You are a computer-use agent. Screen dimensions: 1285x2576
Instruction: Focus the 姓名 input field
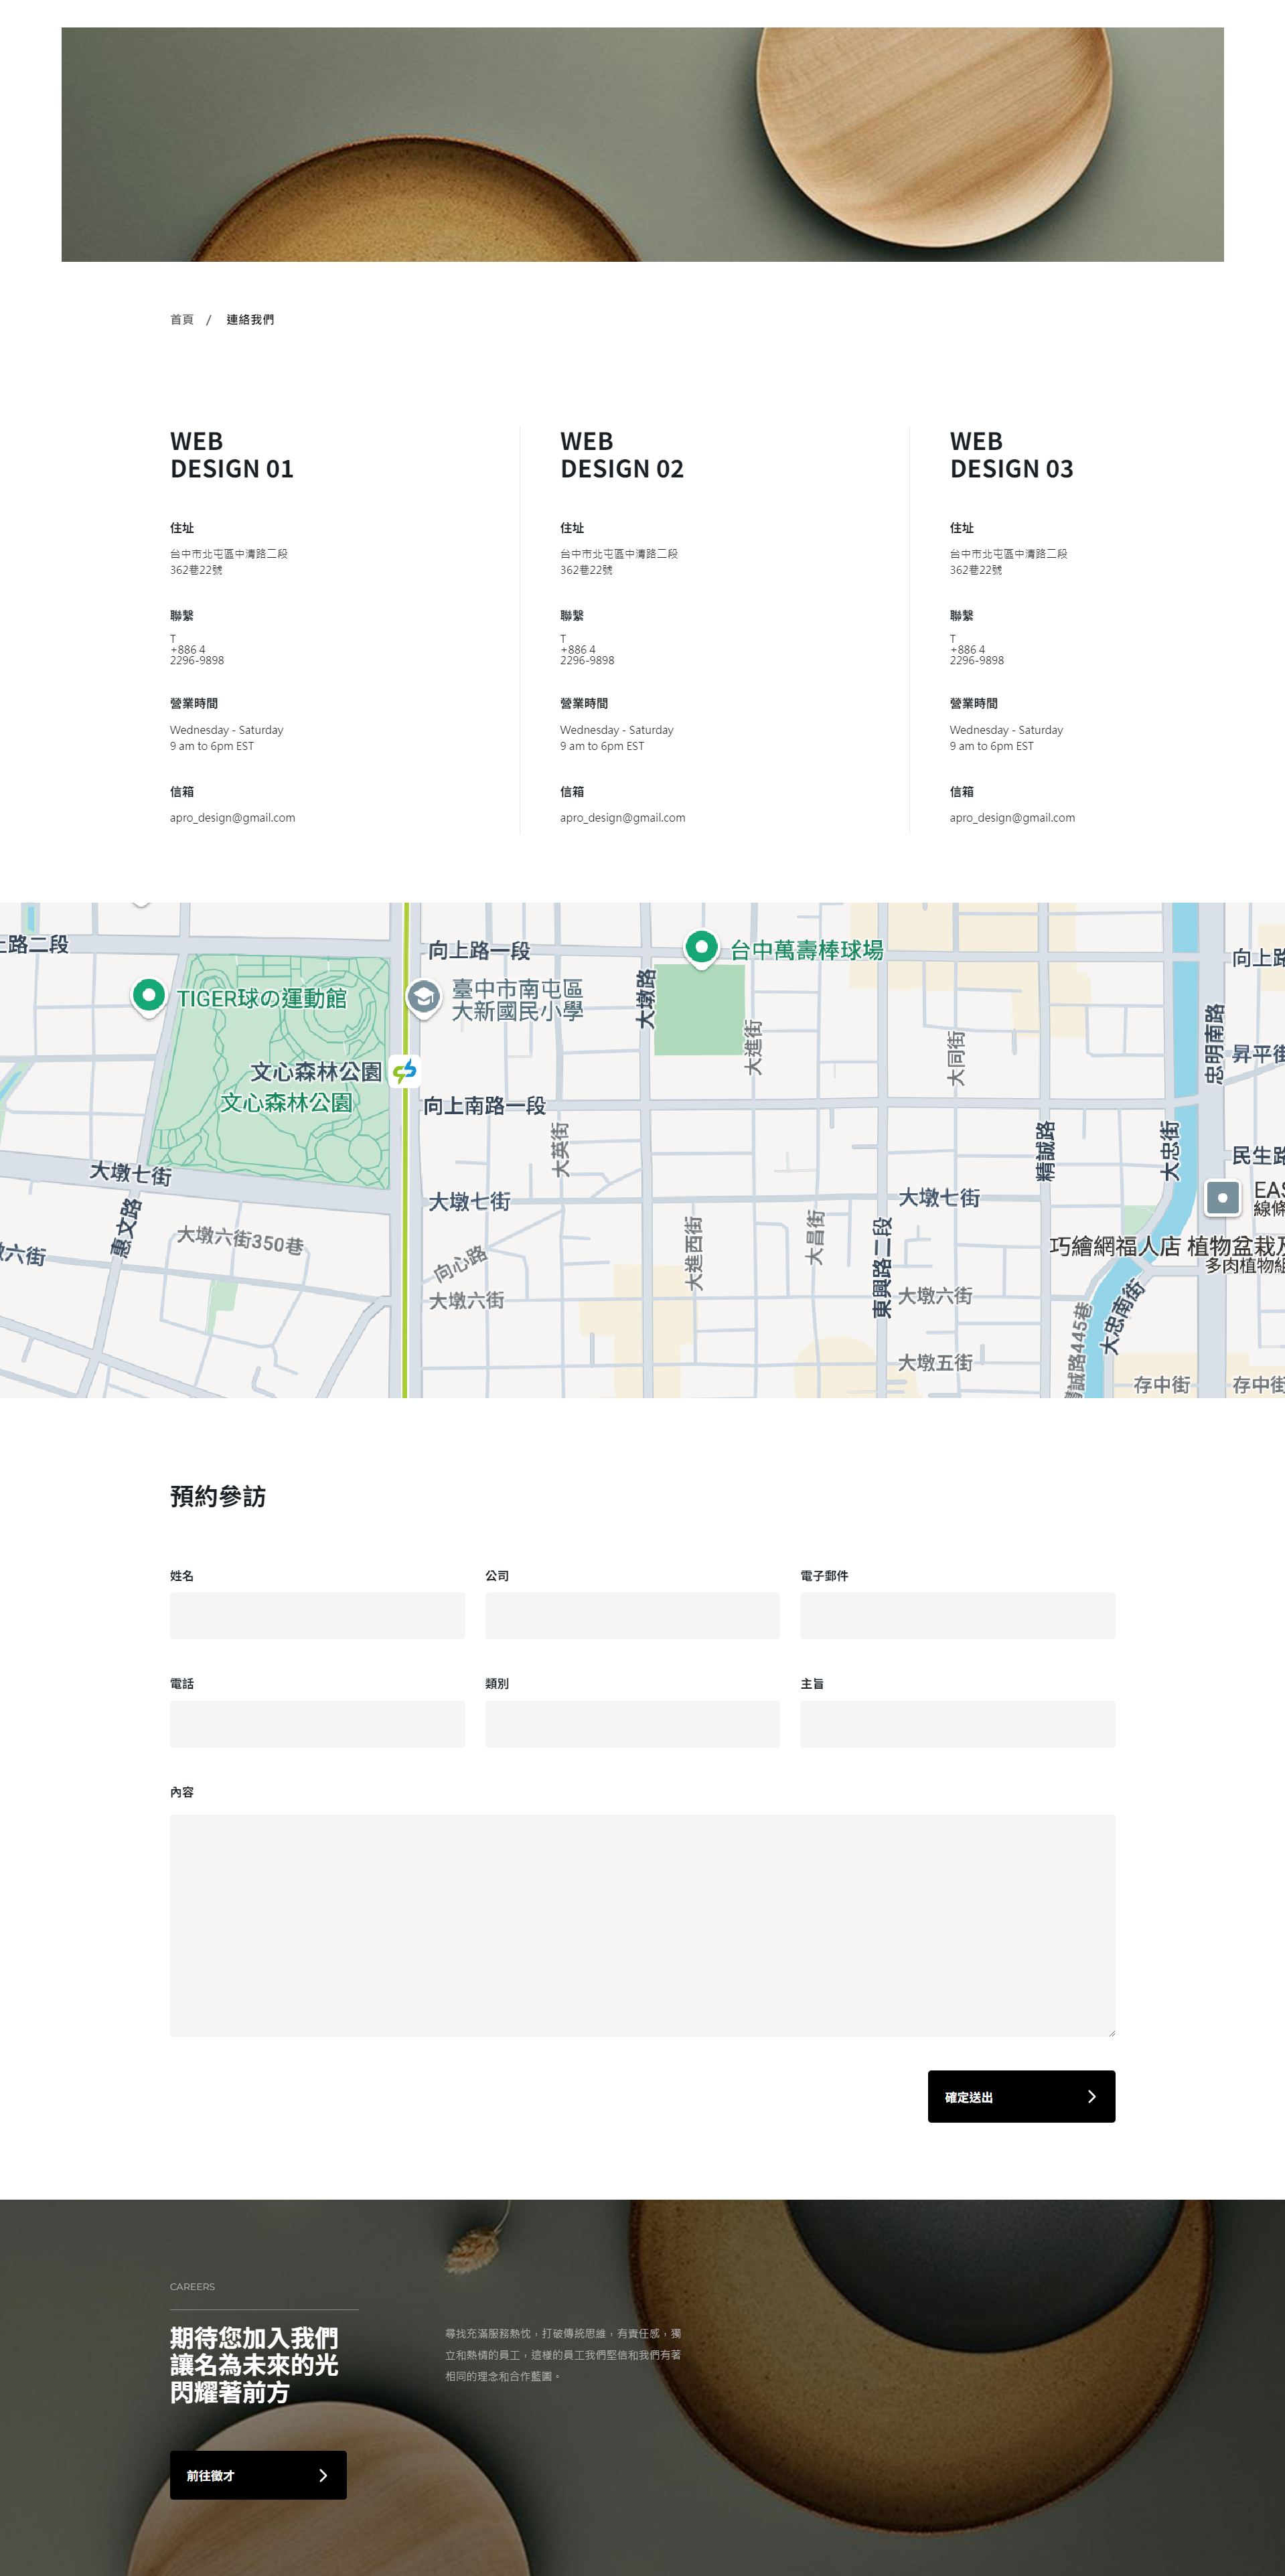click(x=317, y=1615)
